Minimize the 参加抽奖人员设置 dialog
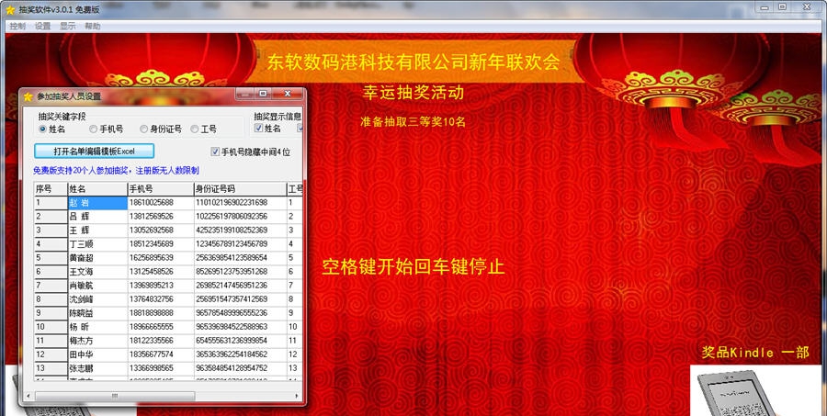 pos(244,94)
